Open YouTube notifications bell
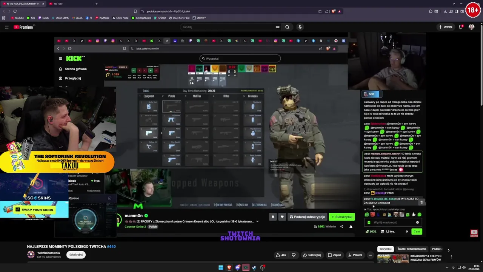 point(461,27)
